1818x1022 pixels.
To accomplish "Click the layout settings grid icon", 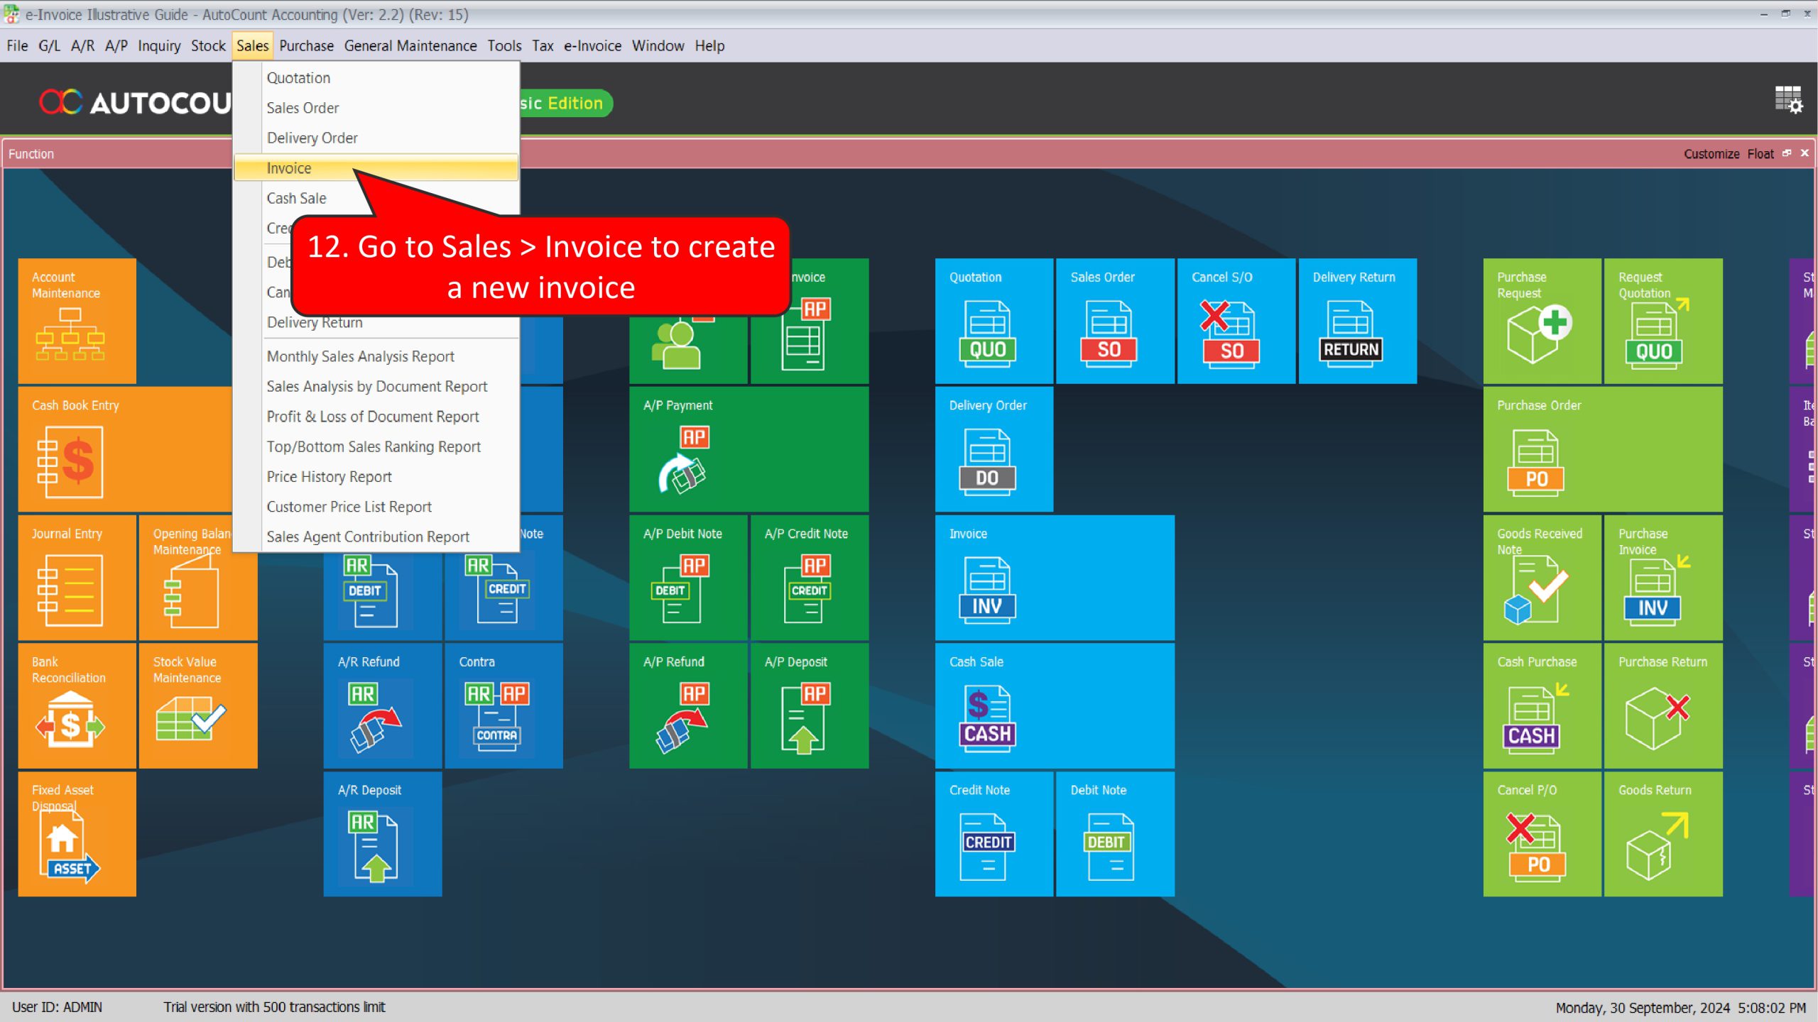I will (1788, 100).
